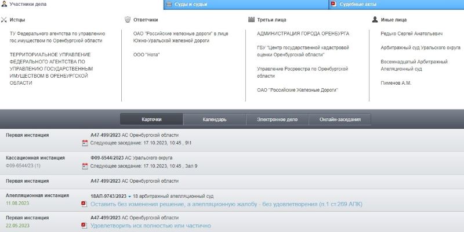Open PDF icon for appellate decision
Image resolution: width=464 pixels, height=232 pixels.
tap(84, 204)
